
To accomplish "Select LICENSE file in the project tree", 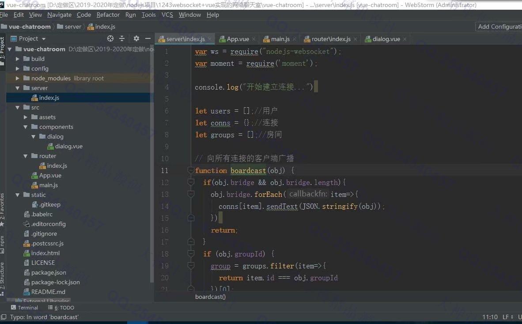I will 43,263.
